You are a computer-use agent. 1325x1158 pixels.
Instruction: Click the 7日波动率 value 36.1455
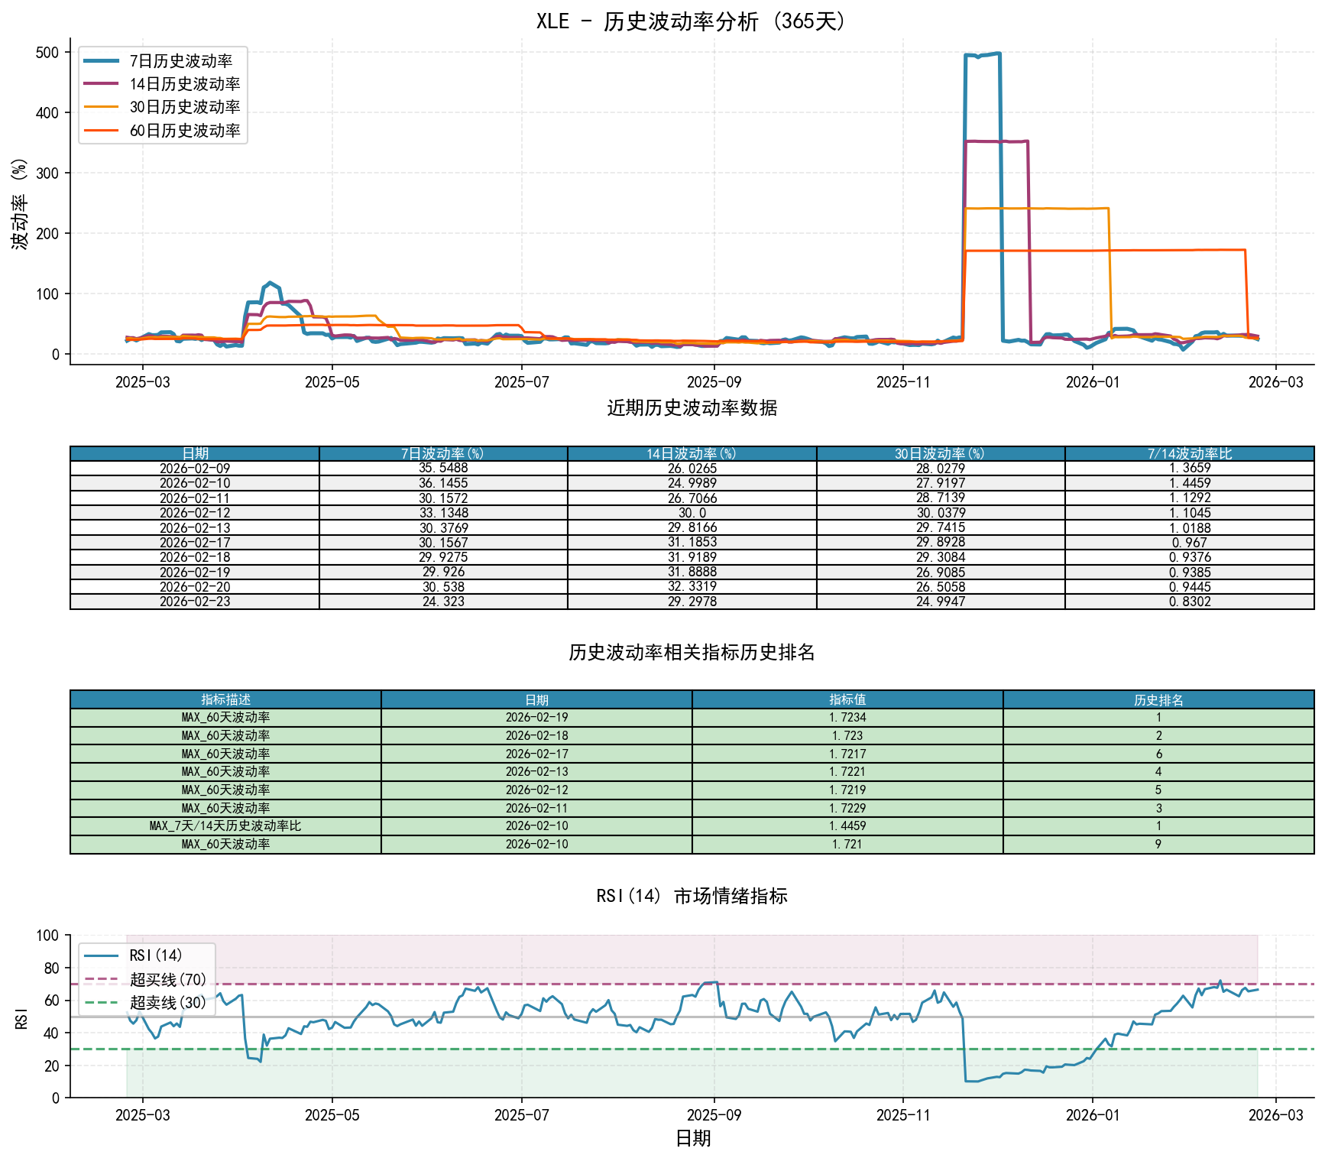click(443, 483)
